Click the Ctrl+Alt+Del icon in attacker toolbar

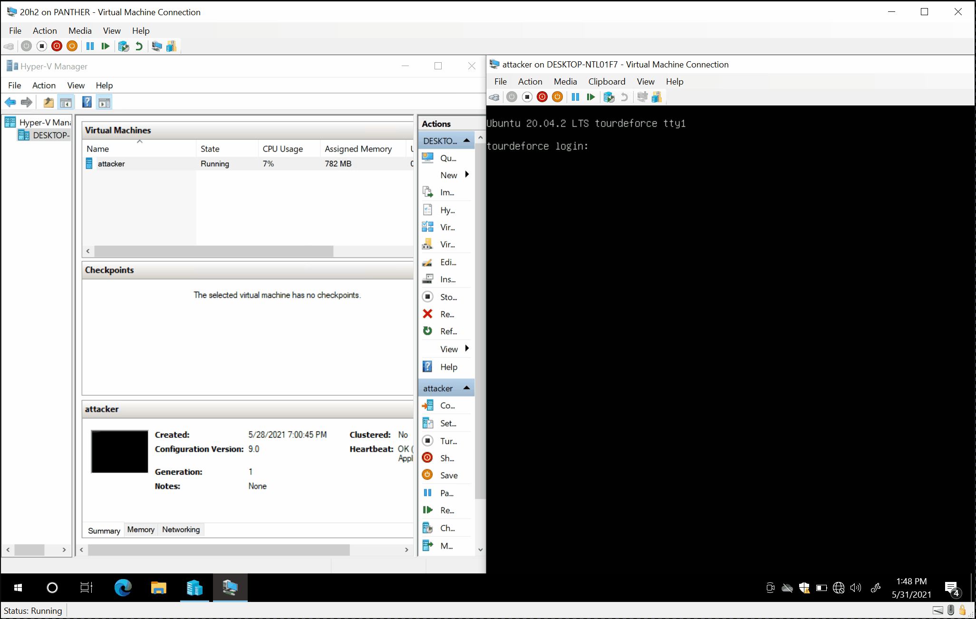point(494,97)
